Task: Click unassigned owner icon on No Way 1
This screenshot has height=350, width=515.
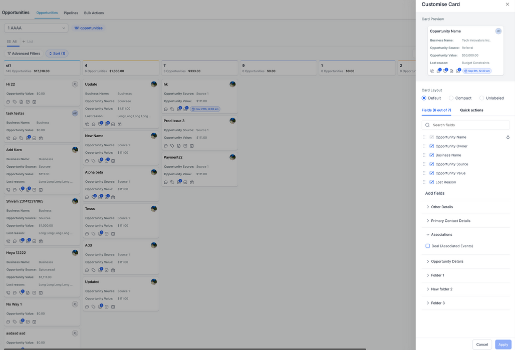Action: coord(75,304)
